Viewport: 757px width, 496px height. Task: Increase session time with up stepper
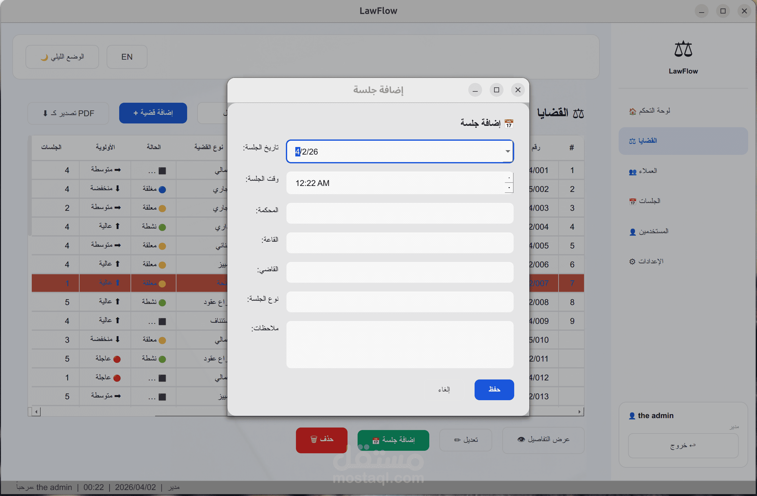click(509, 178)
